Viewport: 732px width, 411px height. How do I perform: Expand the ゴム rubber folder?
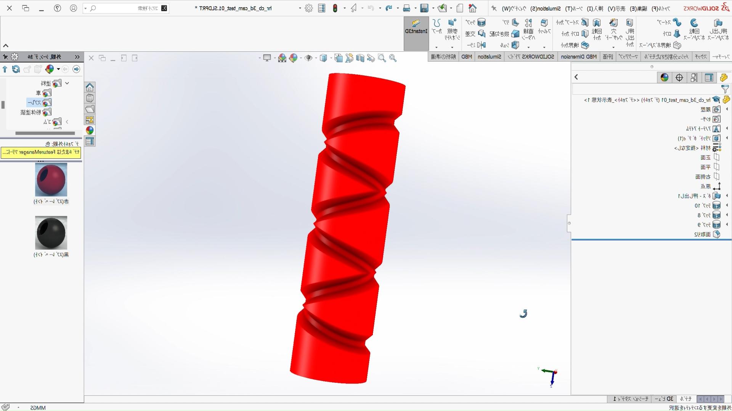click(x=67, y=122)
